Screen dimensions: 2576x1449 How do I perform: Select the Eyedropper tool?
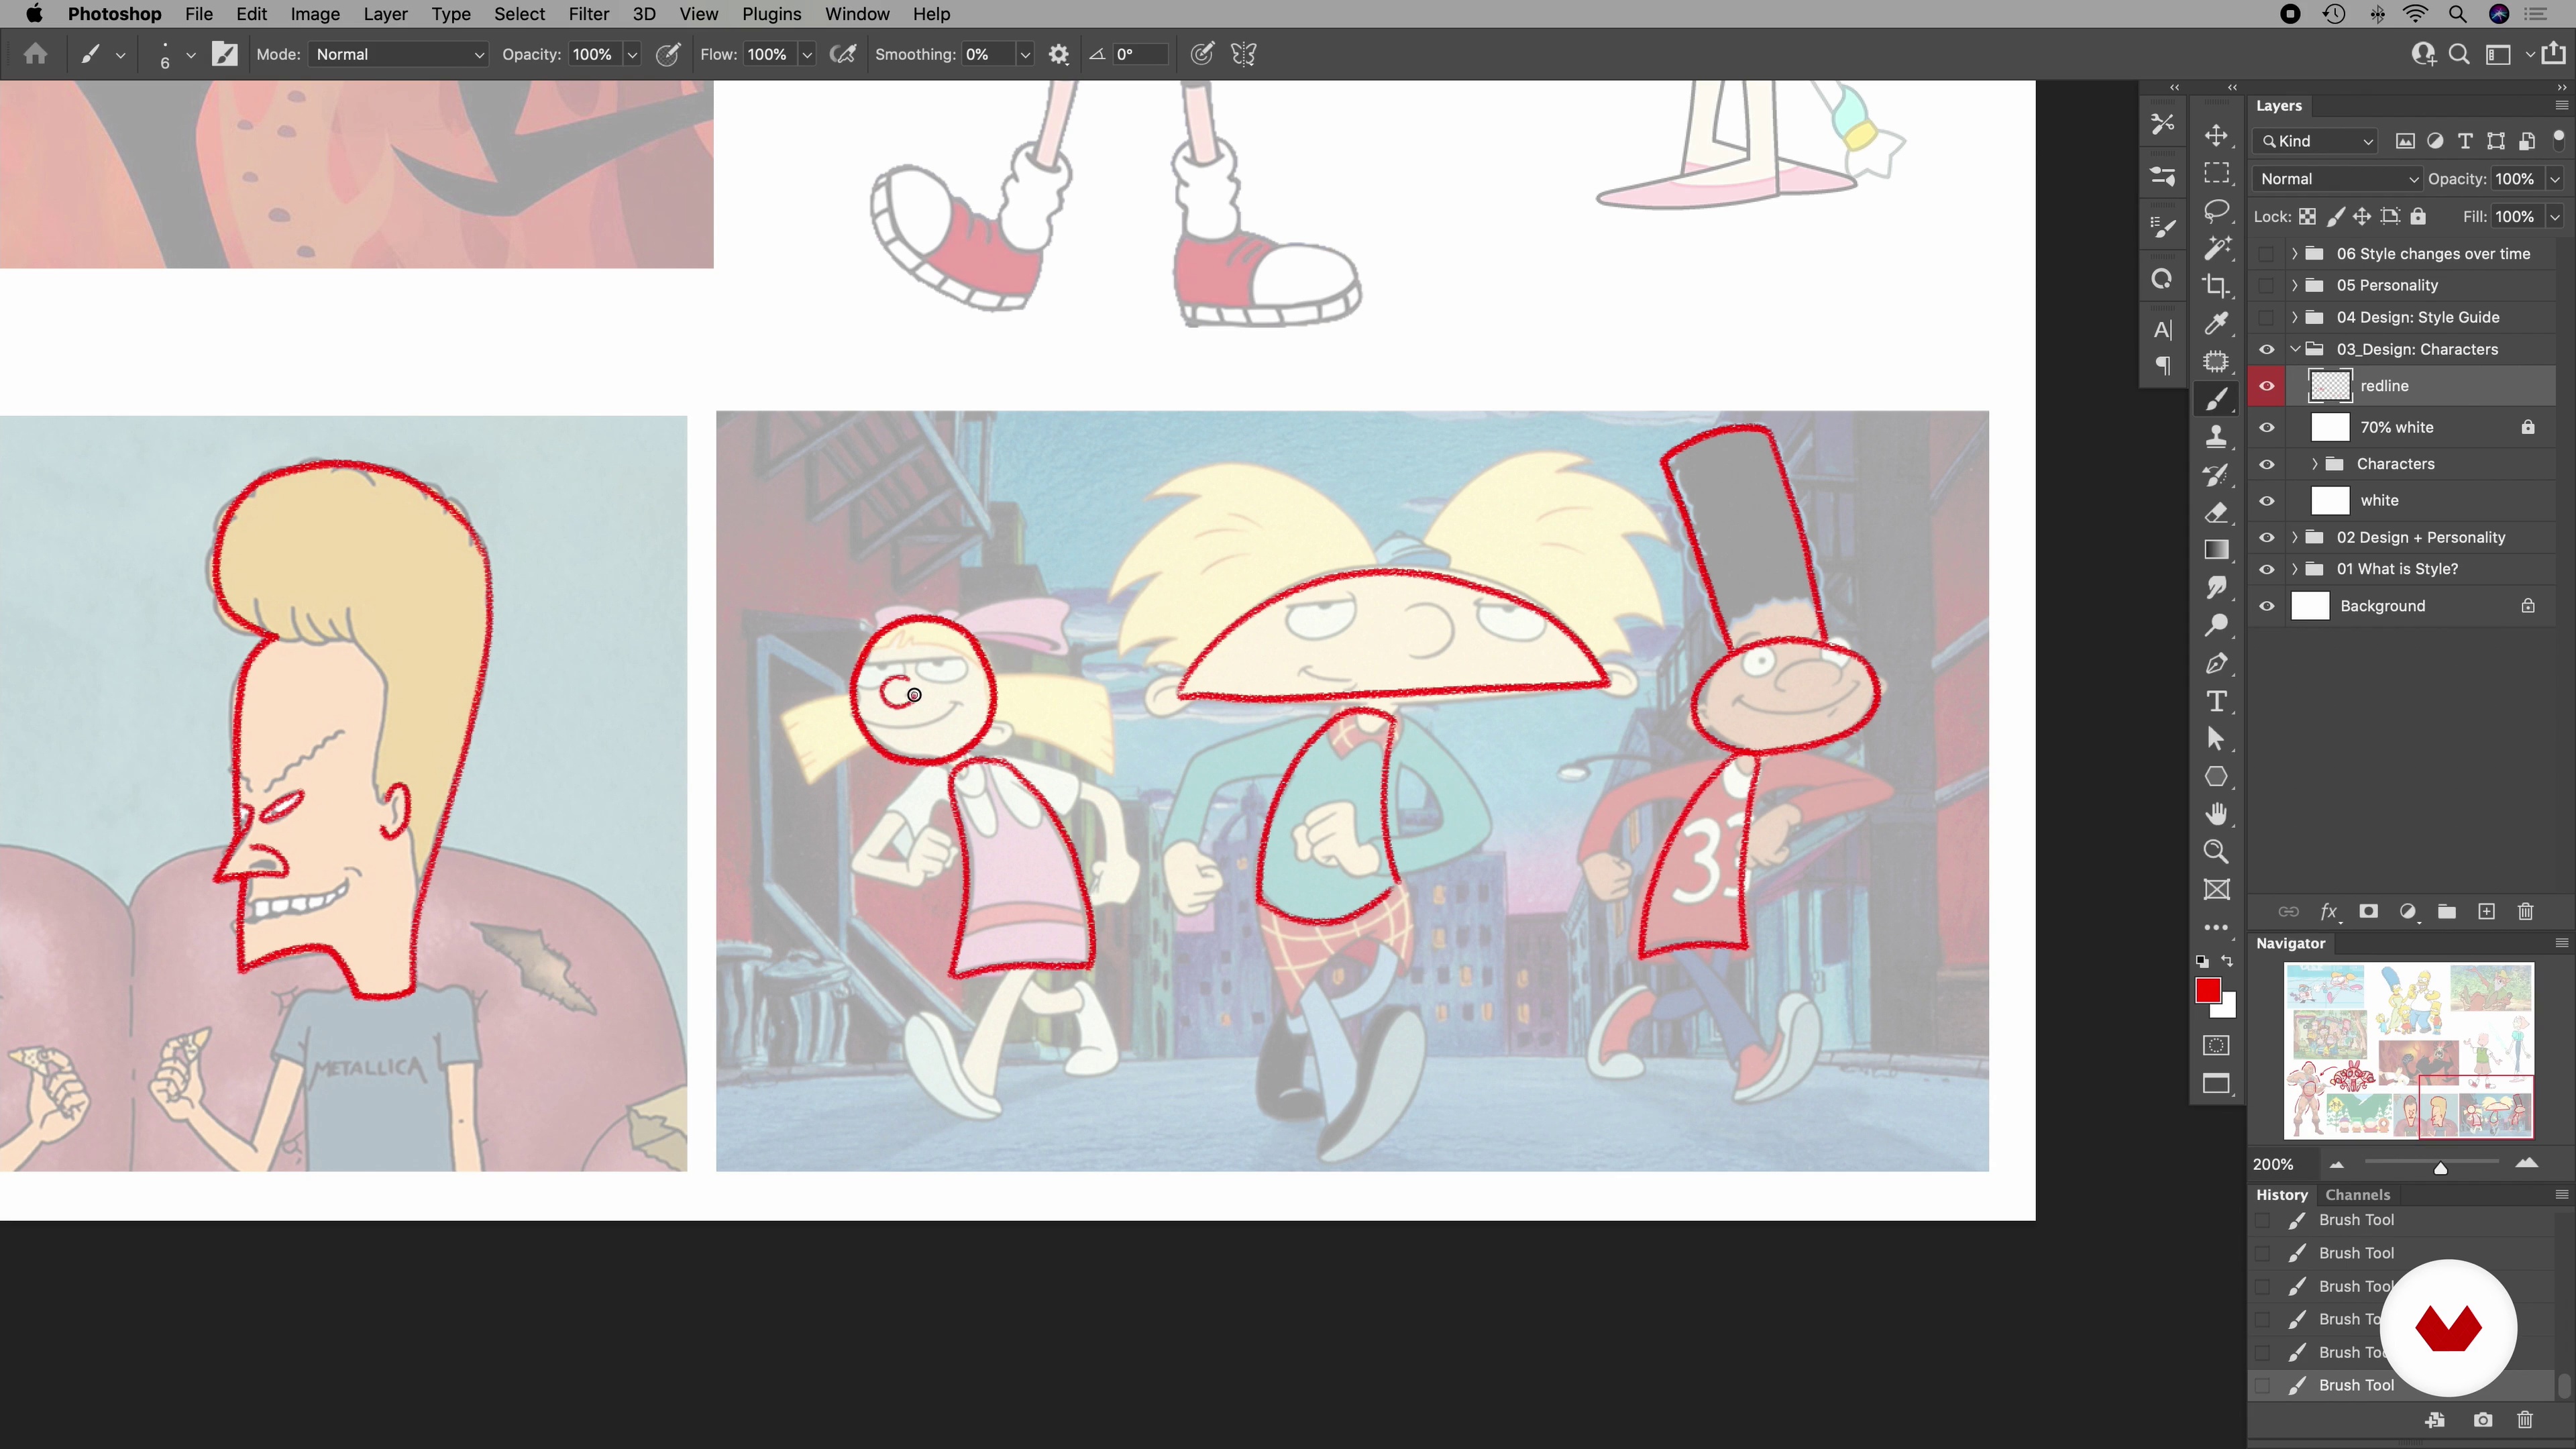[2216, 324]
